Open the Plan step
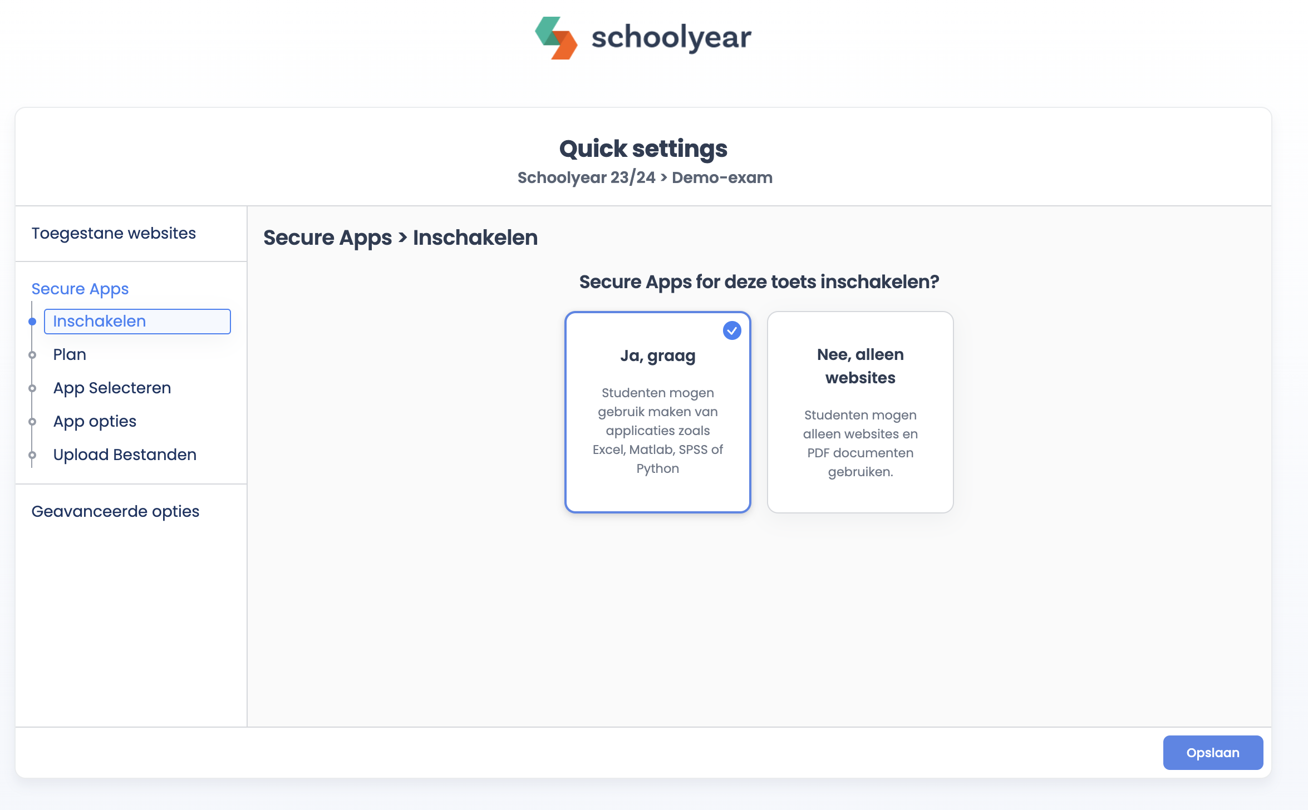The image size is (1308, 810). point(70,354)
